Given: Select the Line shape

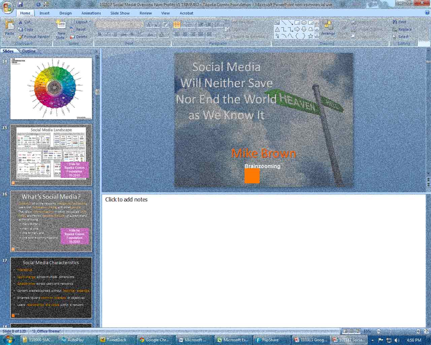Looking at the screenshot, I should [284, 23].
